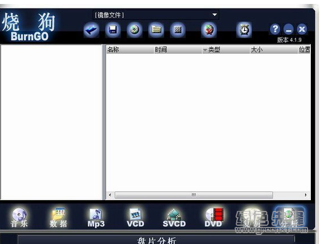Click the yellow list document toolbar icon

156,30
